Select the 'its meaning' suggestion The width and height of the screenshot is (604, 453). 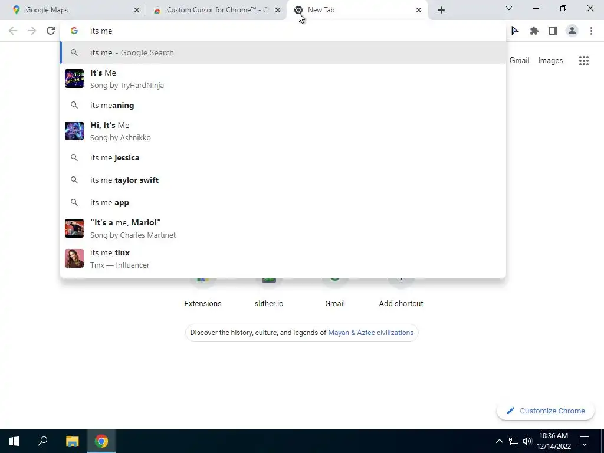(283, 105)
